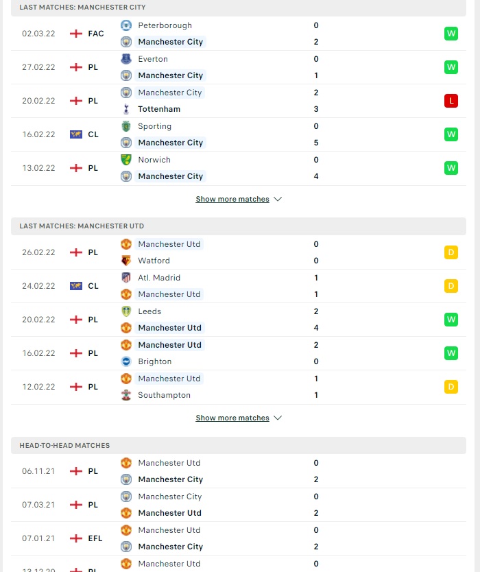This screenshot has width=480, height=572.
Task: Click the Southampton club crest
Action: (x=126, y=395)
